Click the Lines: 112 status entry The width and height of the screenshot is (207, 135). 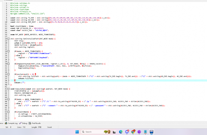tap(21, 127)
